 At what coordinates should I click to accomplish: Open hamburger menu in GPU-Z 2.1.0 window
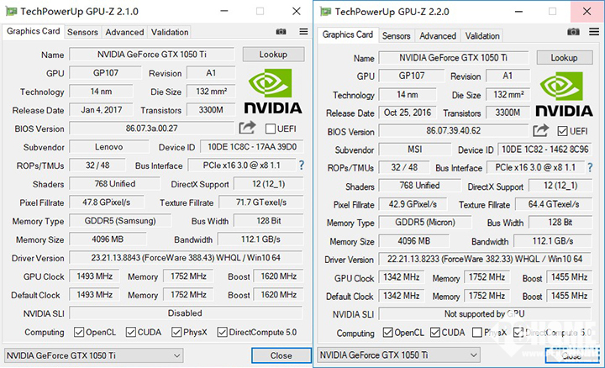tap(303, 32)
